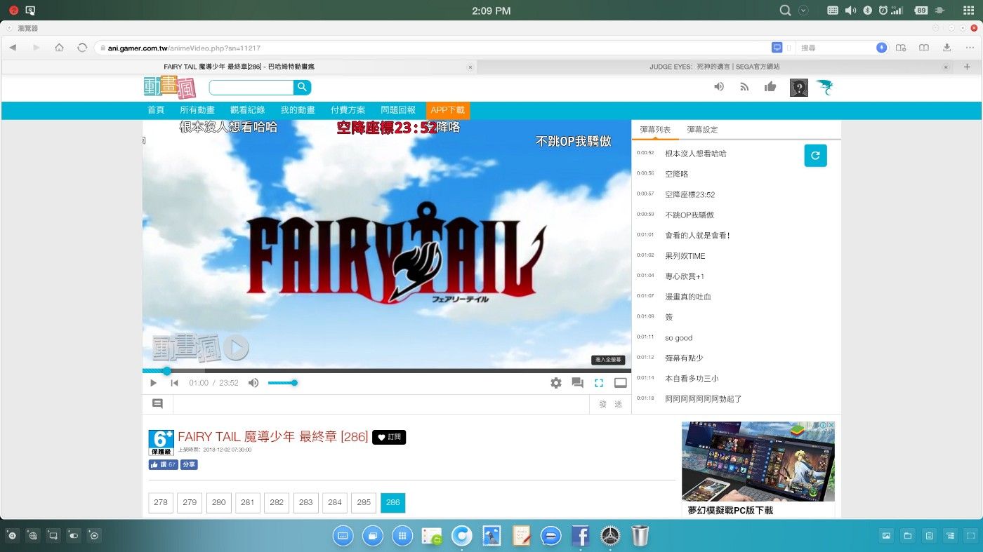Click the speaker announcement icon in the header
This screenshot has height=552, width=983.
point(719,87)
